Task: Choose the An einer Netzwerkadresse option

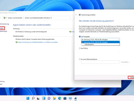Action: click(80, 59)
